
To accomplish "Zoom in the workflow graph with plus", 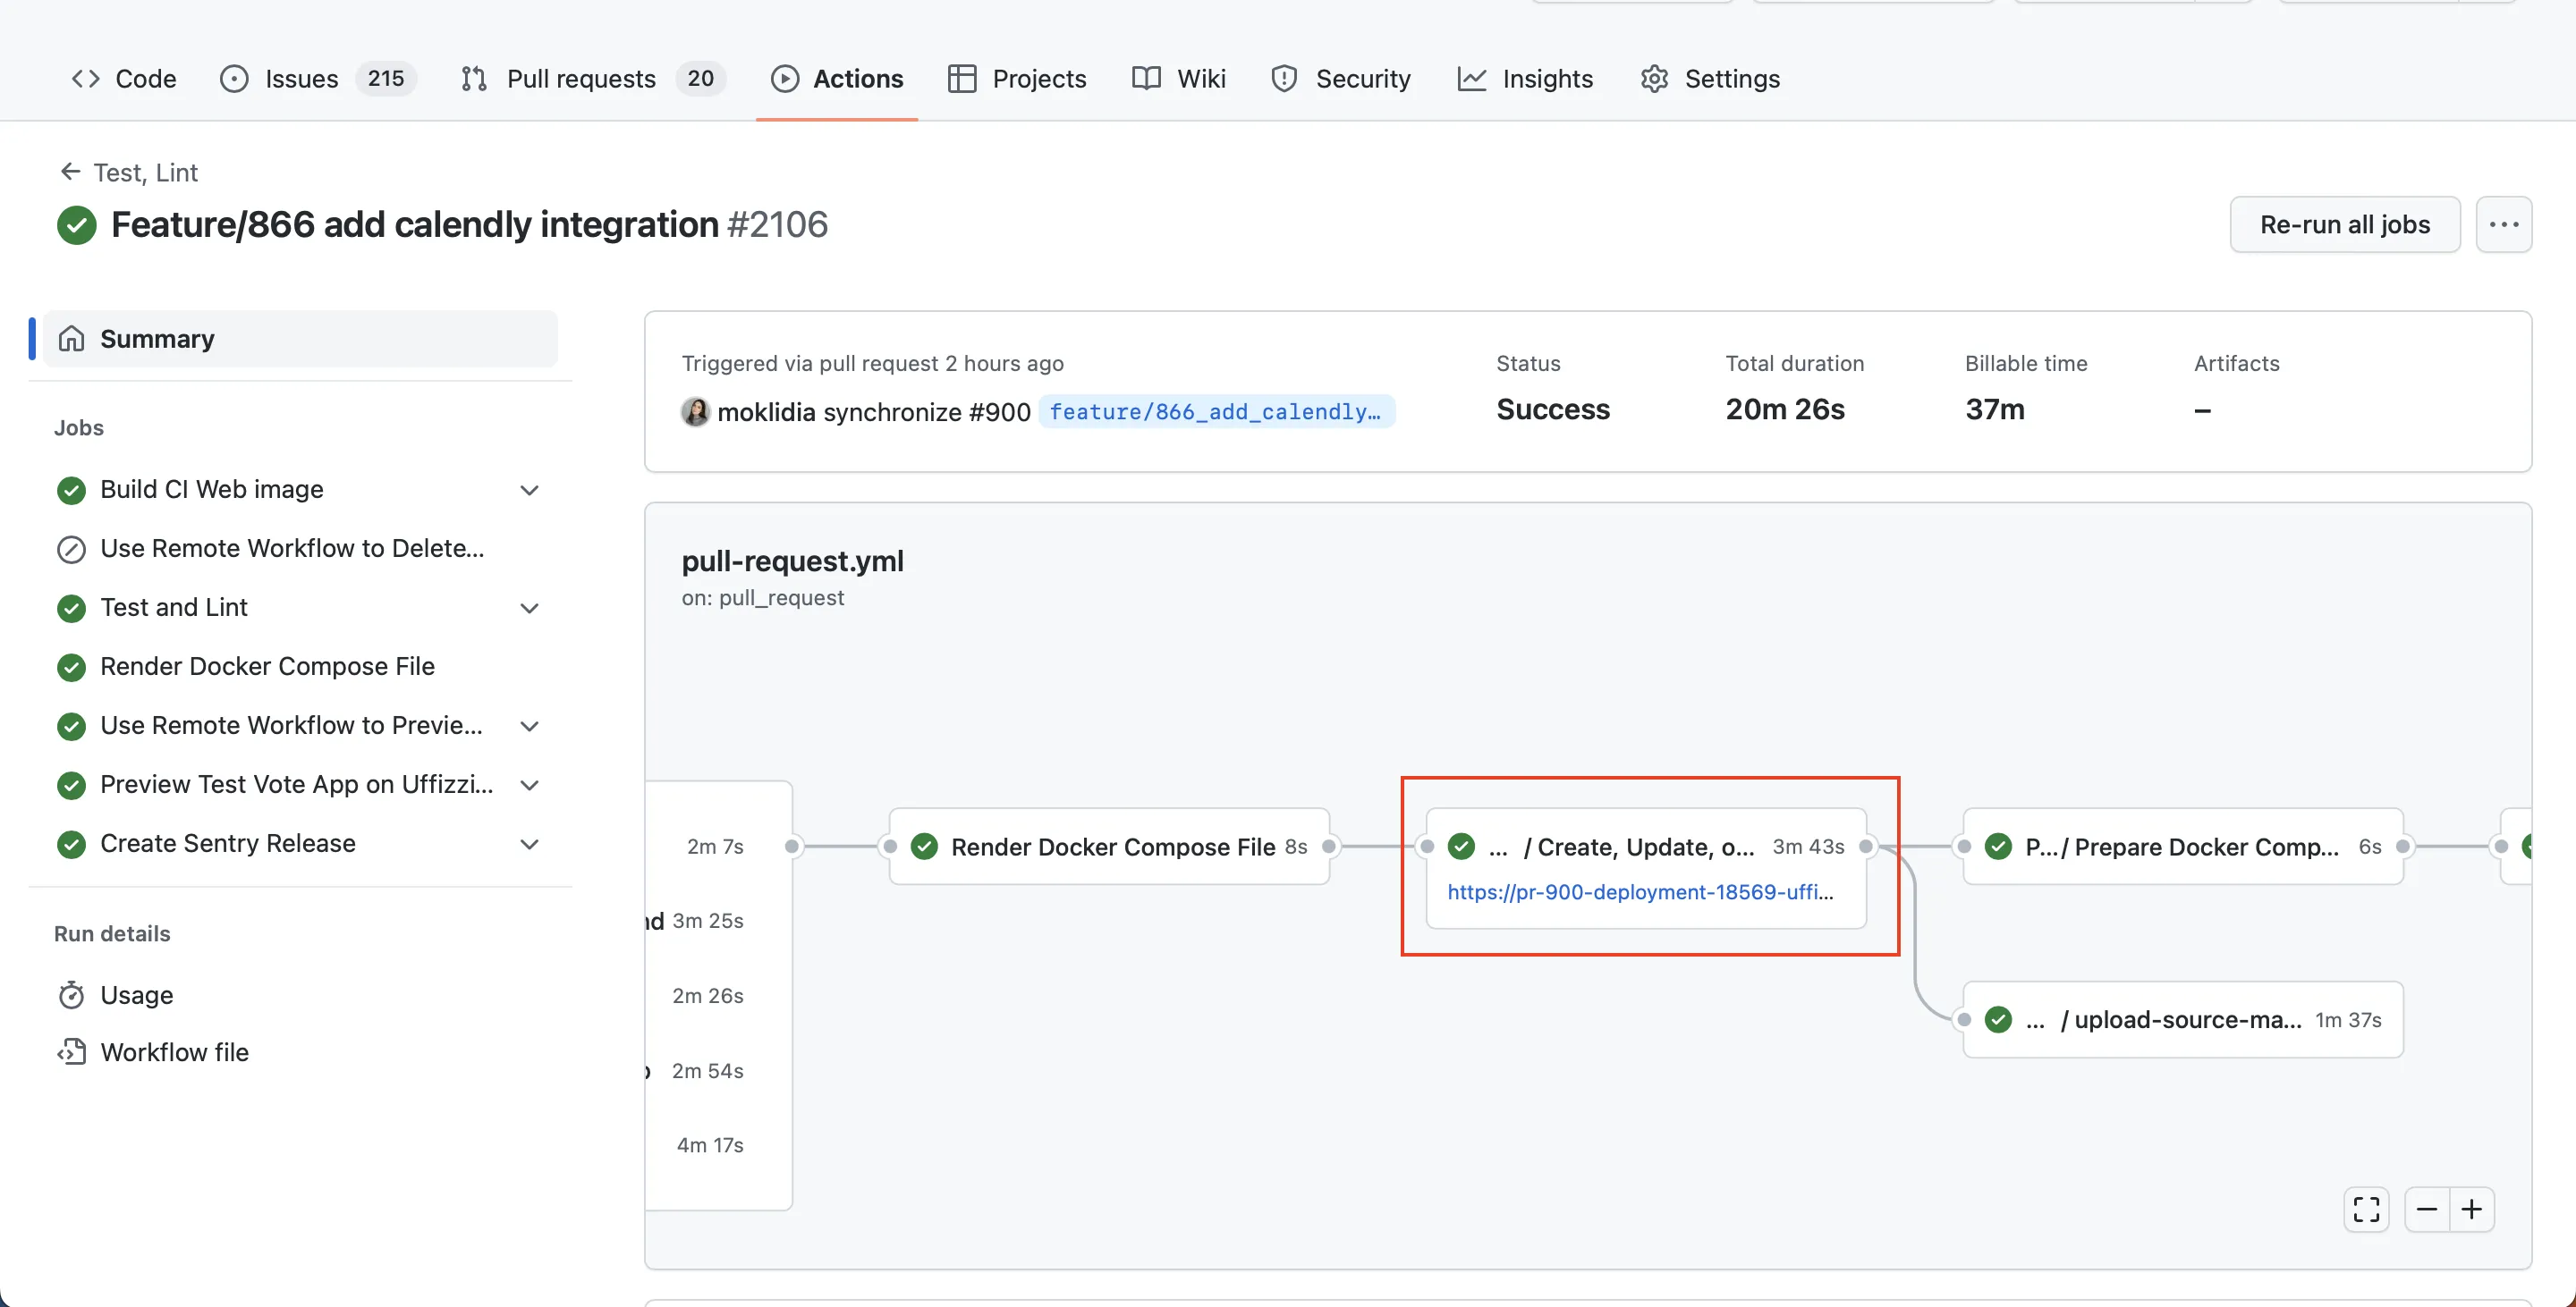I will [x=2472, y=1209].
